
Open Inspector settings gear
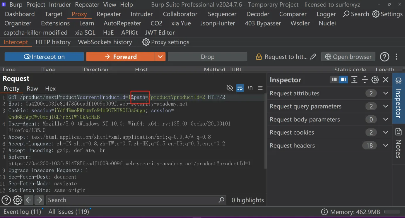pyautogui.click(x=375, y=80)
